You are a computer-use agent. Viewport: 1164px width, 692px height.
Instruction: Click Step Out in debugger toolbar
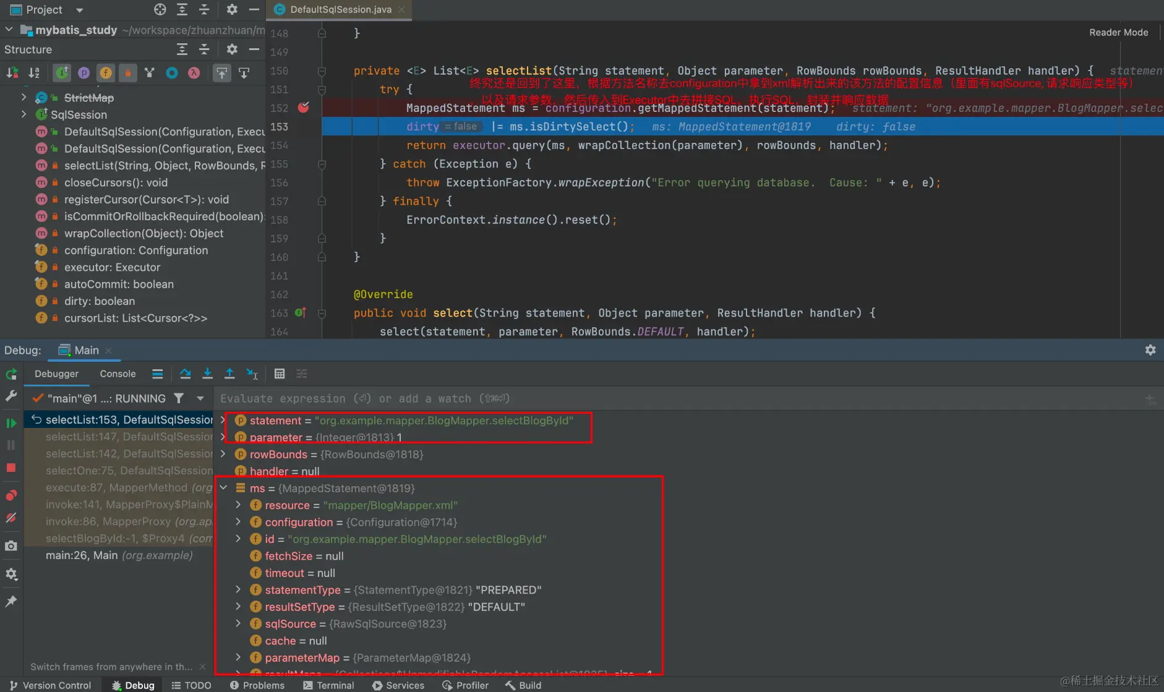[x=229, y=374]
